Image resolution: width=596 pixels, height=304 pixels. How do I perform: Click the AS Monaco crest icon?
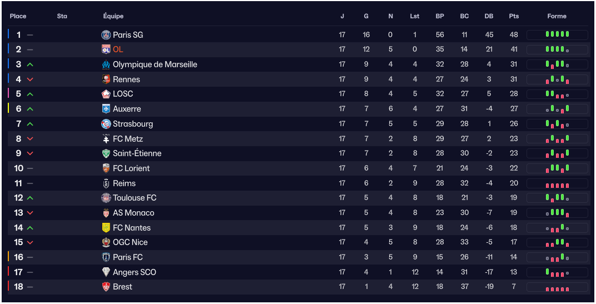click(x=106, y=213)
